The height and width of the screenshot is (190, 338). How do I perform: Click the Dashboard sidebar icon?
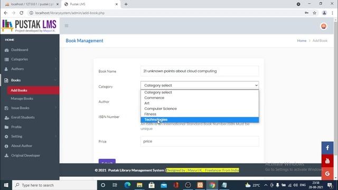pos(6,50)
